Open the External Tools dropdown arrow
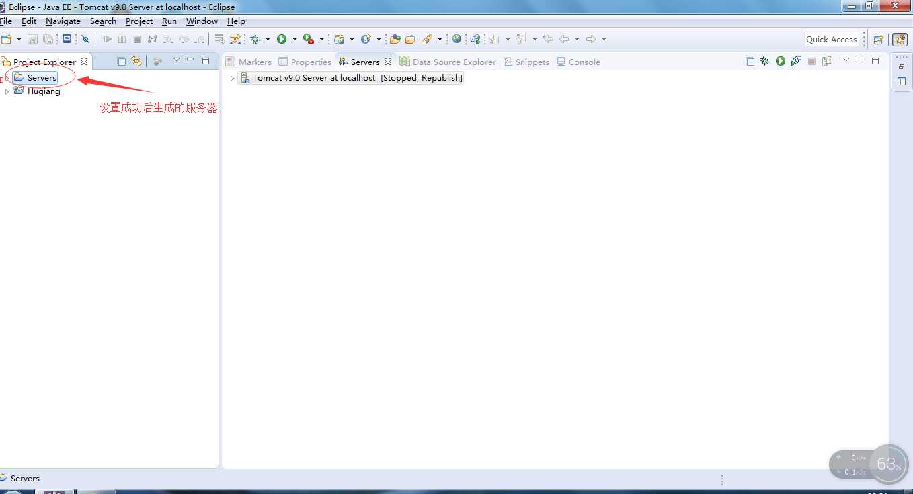 (x=321, y=39)
